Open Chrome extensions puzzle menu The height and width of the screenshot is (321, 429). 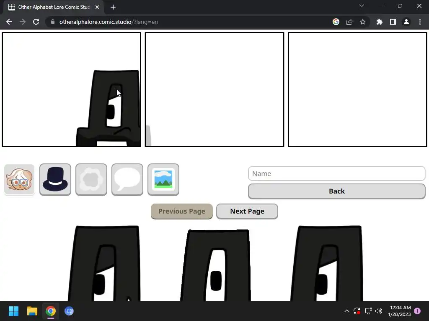380,22
